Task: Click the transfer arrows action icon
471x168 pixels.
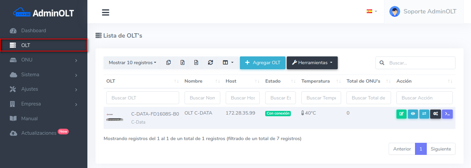Action: pos(424,114)
